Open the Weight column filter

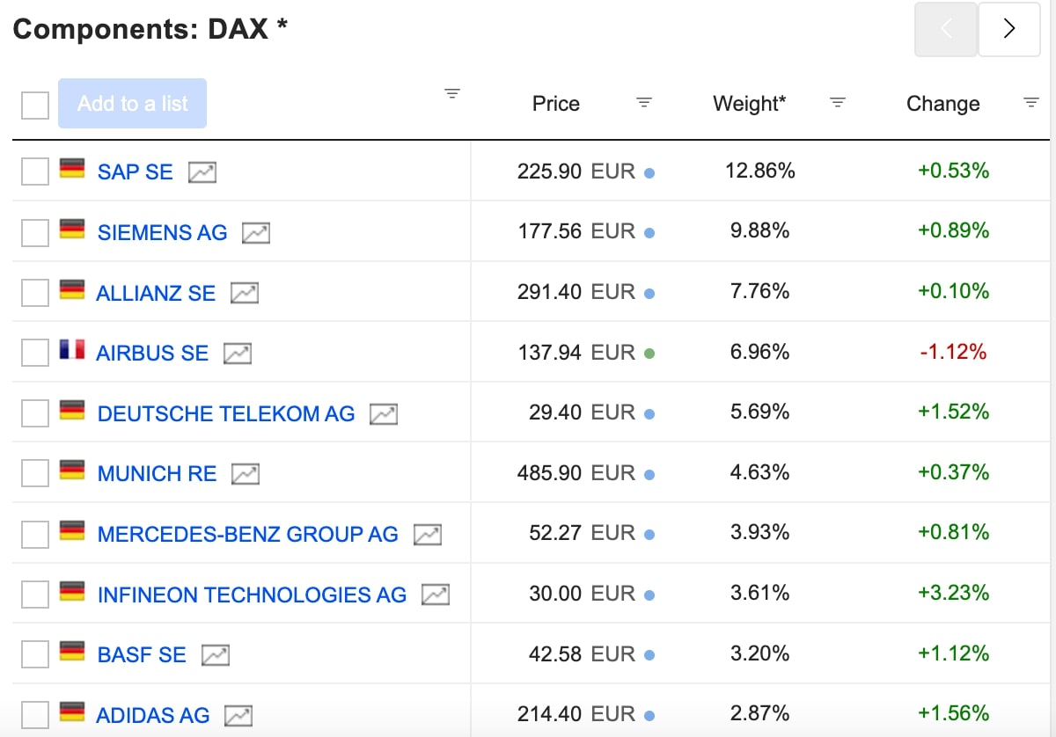coord(838,103)
